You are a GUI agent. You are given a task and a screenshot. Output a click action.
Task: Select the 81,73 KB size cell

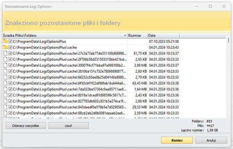coord(140,53)
